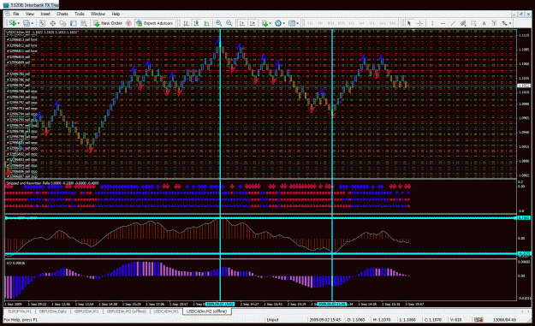This screenshot has height=326, width=535.
Task: Switch to the GBPUSDm,M1 chart tab
Action: 86,311
